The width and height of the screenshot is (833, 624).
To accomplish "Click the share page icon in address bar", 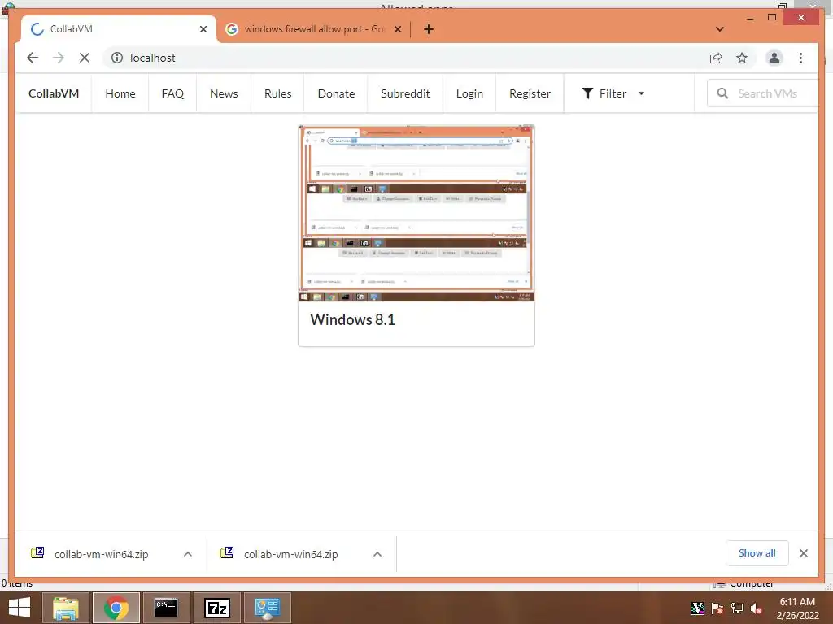I will click(x=716, y=58).
